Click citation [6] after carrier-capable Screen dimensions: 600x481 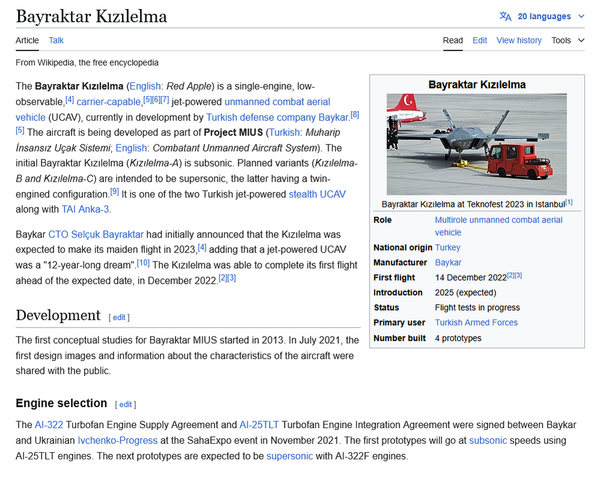tap(156, 99)
